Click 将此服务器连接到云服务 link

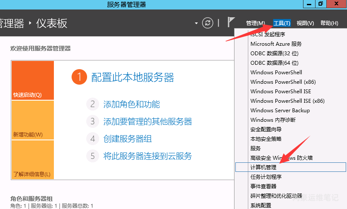pos(147,156)
